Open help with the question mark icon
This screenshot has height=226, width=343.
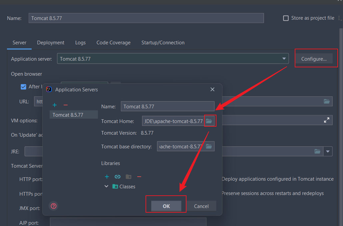click(x=54, y=206)
